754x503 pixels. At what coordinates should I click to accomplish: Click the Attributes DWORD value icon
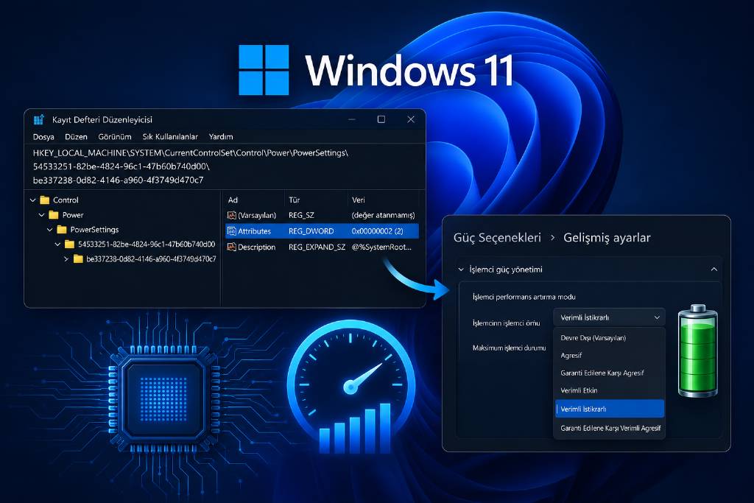click(x=232, y=231)
